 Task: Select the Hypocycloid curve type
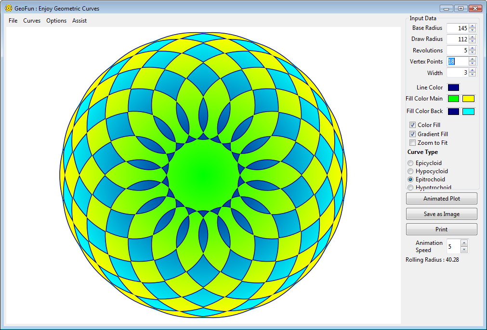point(410,171)
